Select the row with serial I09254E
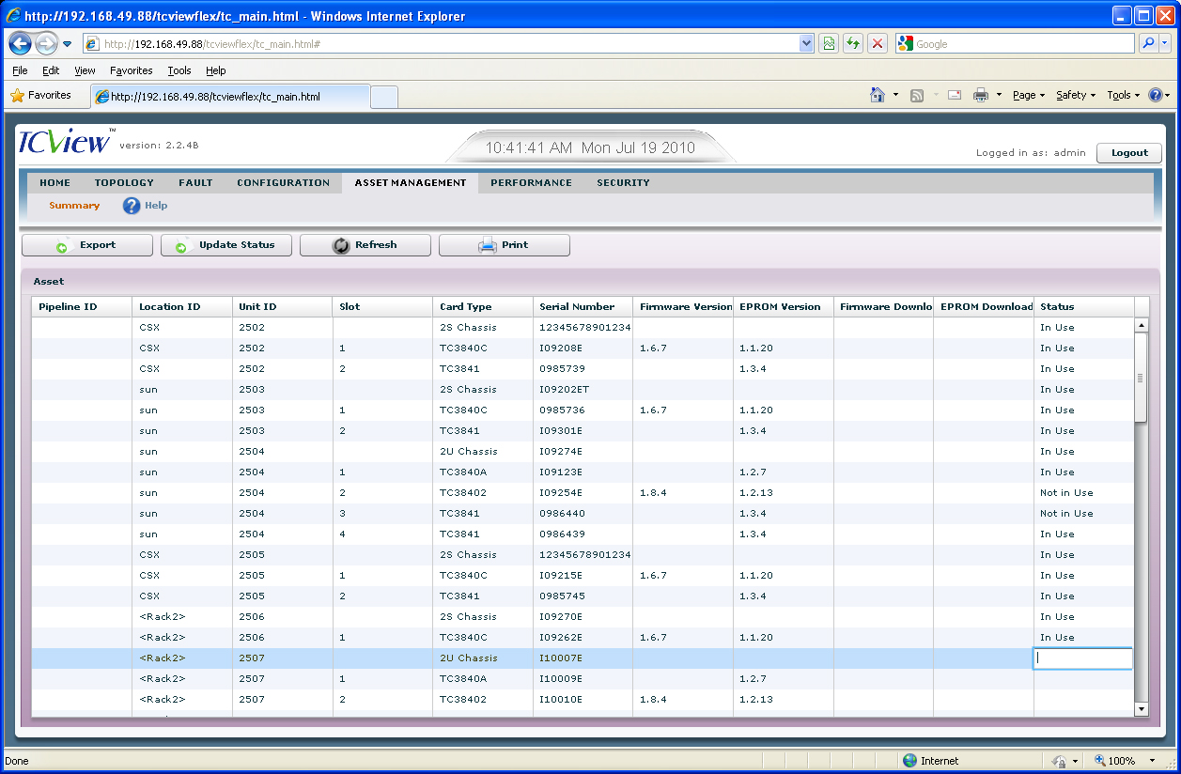Image resolution: width=1181 pixels, height=774 pixels. 583,493
